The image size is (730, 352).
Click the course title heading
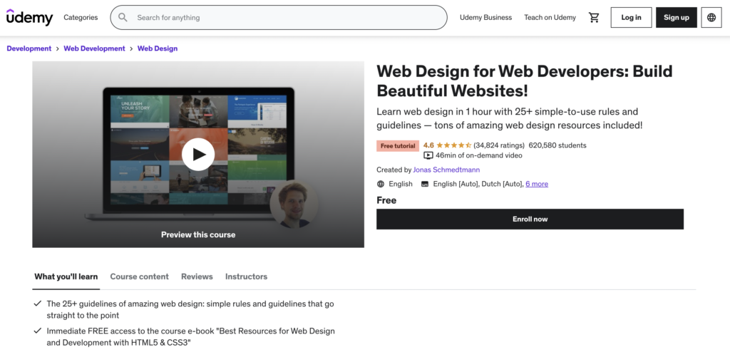[x=525, y=81]
